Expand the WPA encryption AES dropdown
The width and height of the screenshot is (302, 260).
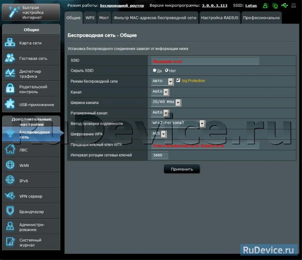click(x=164, y=134)
